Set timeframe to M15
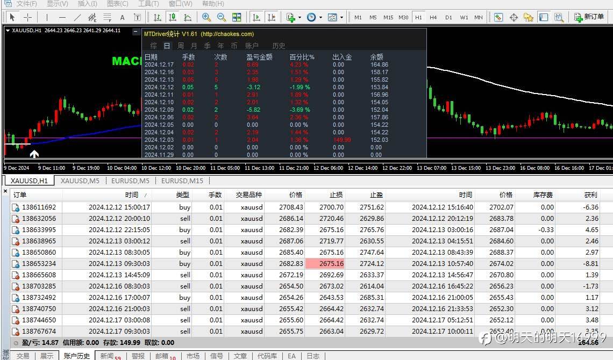 coord(388,17)
